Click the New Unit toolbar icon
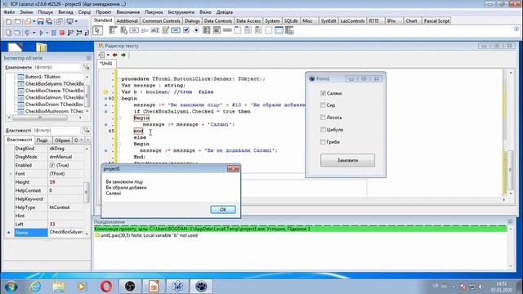Image resolution: width=523 pixels, height=294 pixels. [9, 22]
